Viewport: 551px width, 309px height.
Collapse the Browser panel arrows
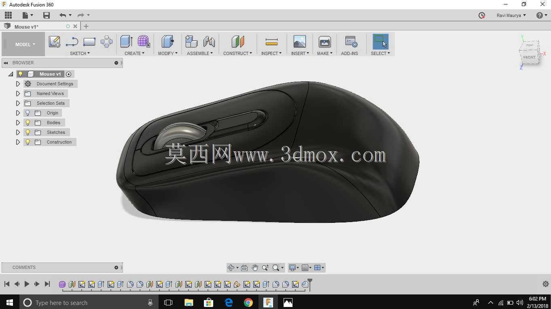coord(6,63)
